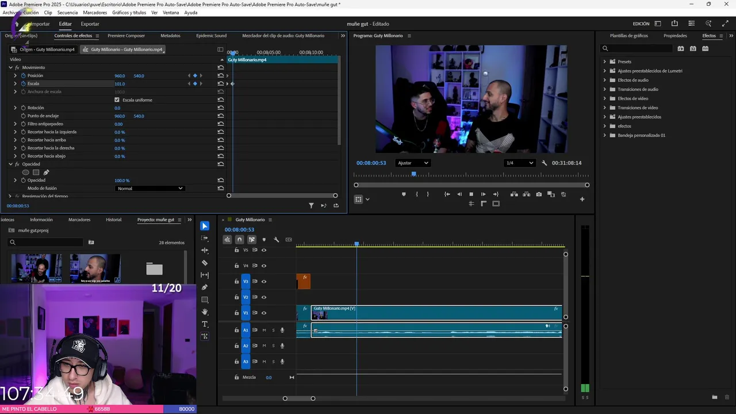Select the Guty Millonario.mp4 video clip
This screenshot has width=736, height=414.
click(x=436, y=313)
